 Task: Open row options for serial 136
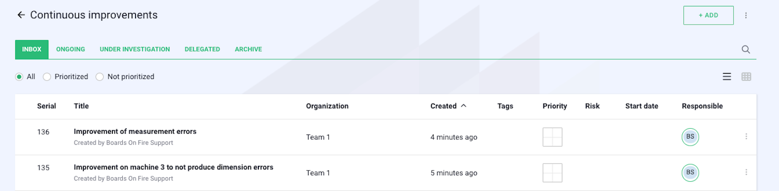pyautogui.click(x=746, y=136)
